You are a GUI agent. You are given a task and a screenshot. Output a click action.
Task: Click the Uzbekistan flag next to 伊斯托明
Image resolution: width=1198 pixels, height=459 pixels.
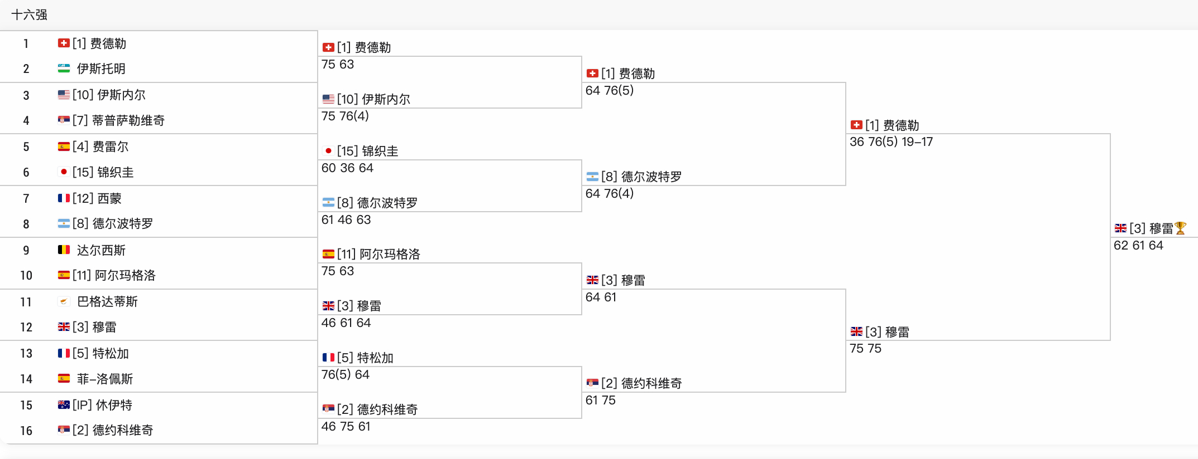tap(64, 69)
